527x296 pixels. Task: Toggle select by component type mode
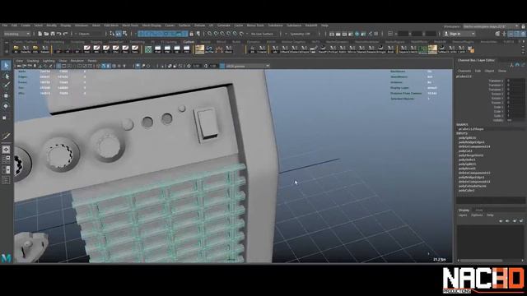coord(124,34)
